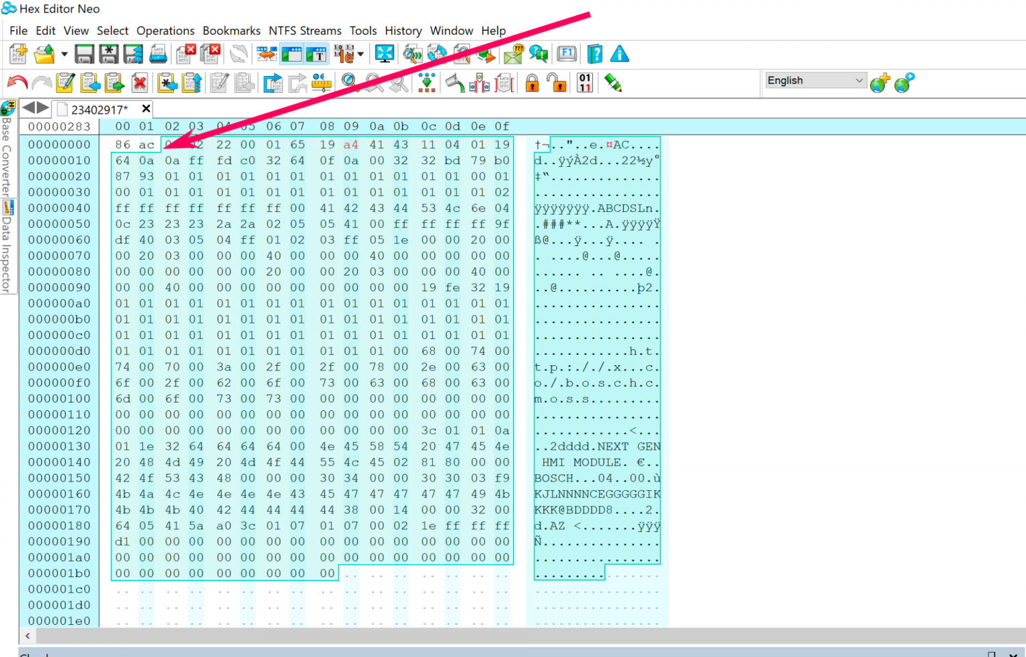
Task: Create a new file with toolbar icon
Action: 18,54
